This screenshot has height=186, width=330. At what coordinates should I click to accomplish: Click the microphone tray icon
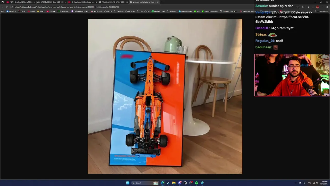[x=304, y=183]
